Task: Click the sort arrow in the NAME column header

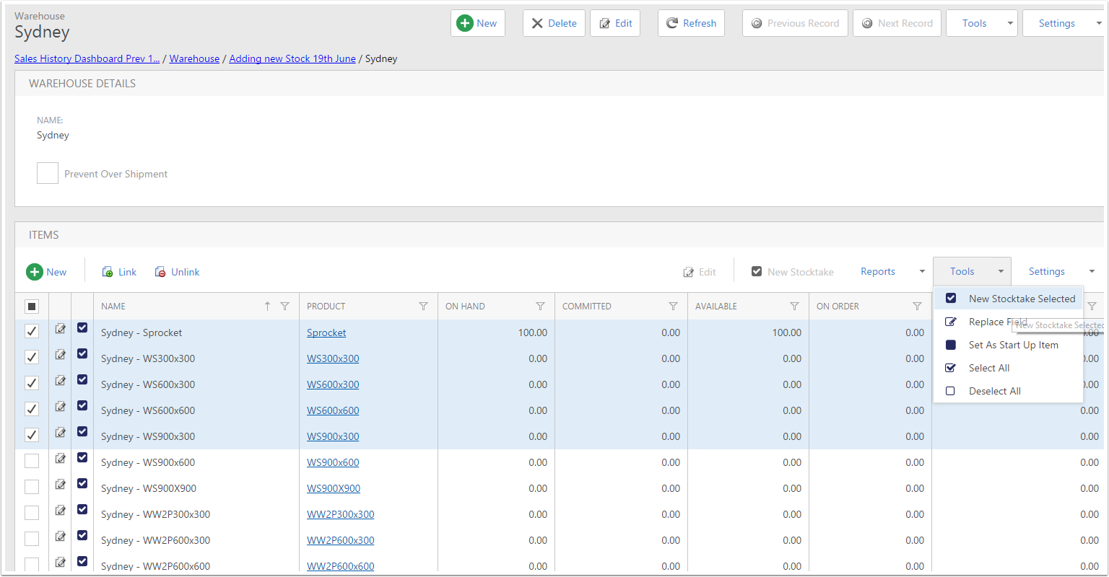Action: (267, 306)
